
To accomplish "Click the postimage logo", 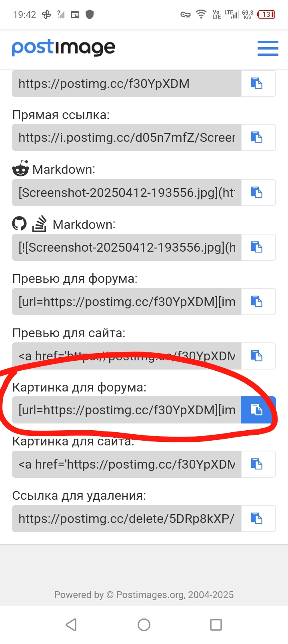I will 64,48.
